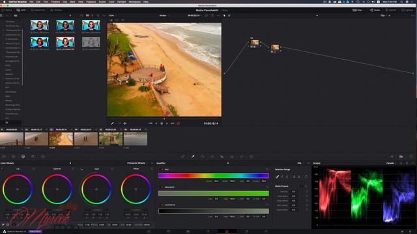Reset the Lift color wheel
Screen dimensions: 417x234
(33, 169)
